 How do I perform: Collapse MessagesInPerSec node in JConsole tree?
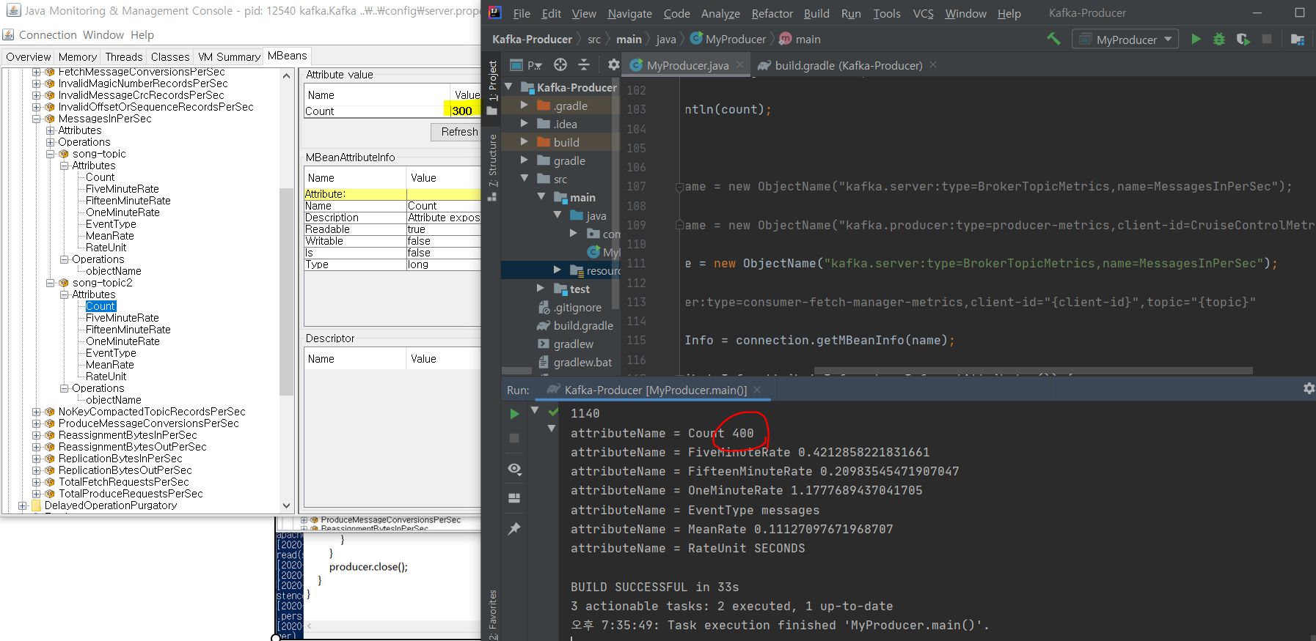pos(36,119)
